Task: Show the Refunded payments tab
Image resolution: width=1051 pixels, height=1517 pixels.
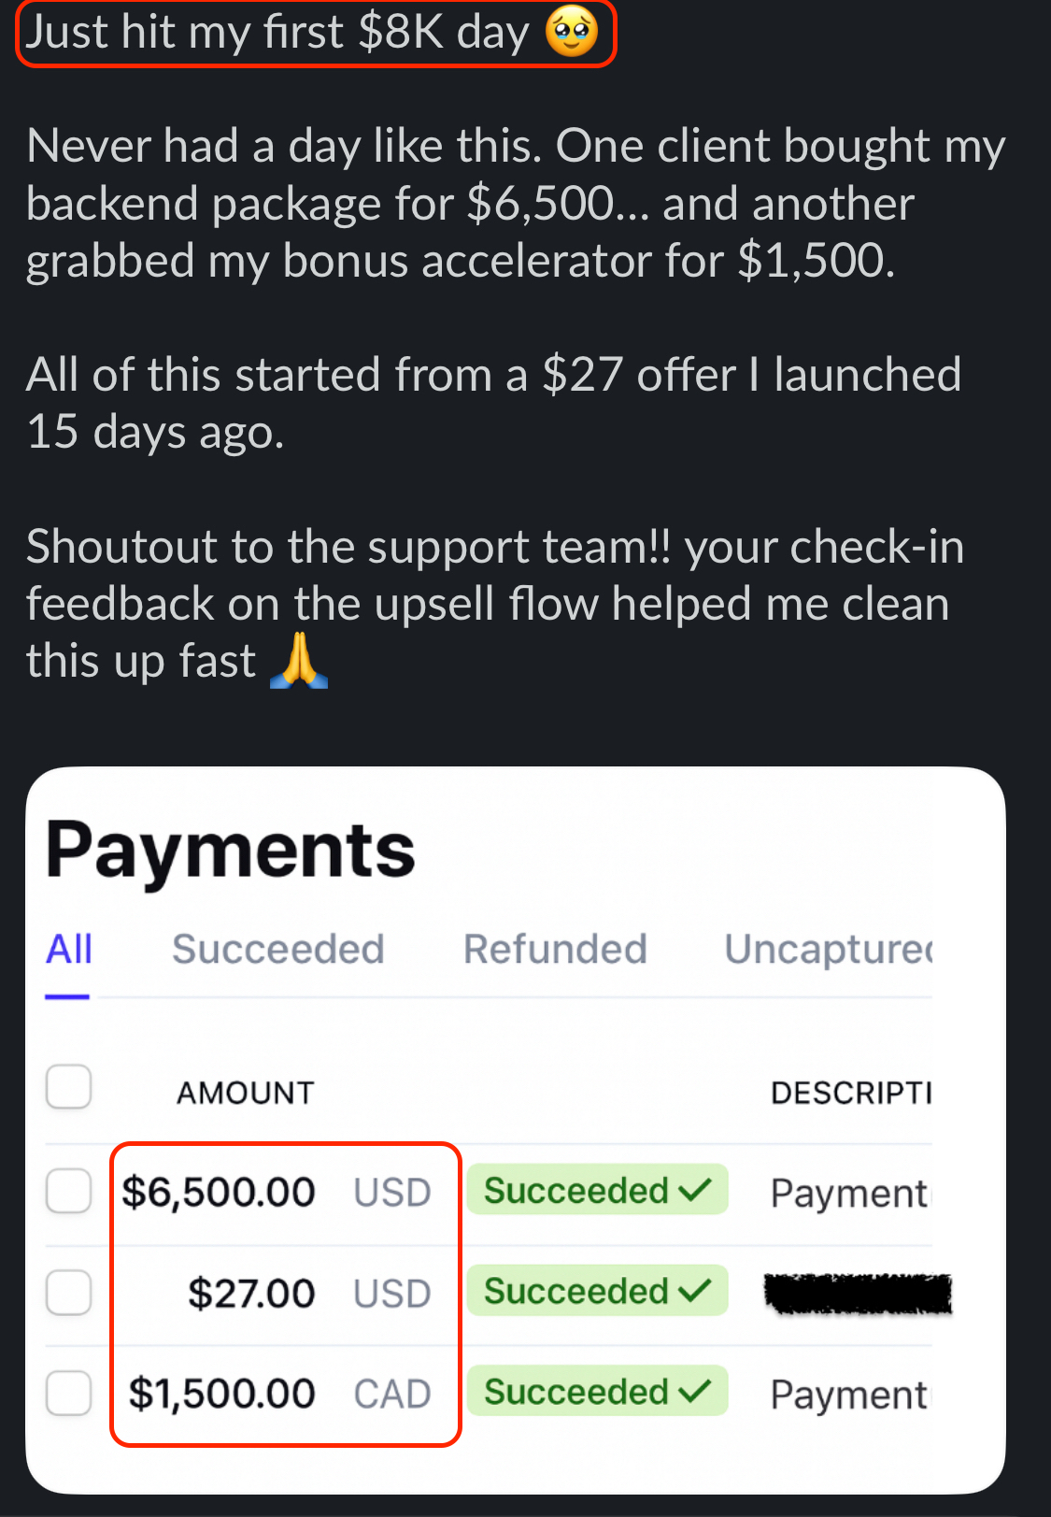Action: pos(555,950)
